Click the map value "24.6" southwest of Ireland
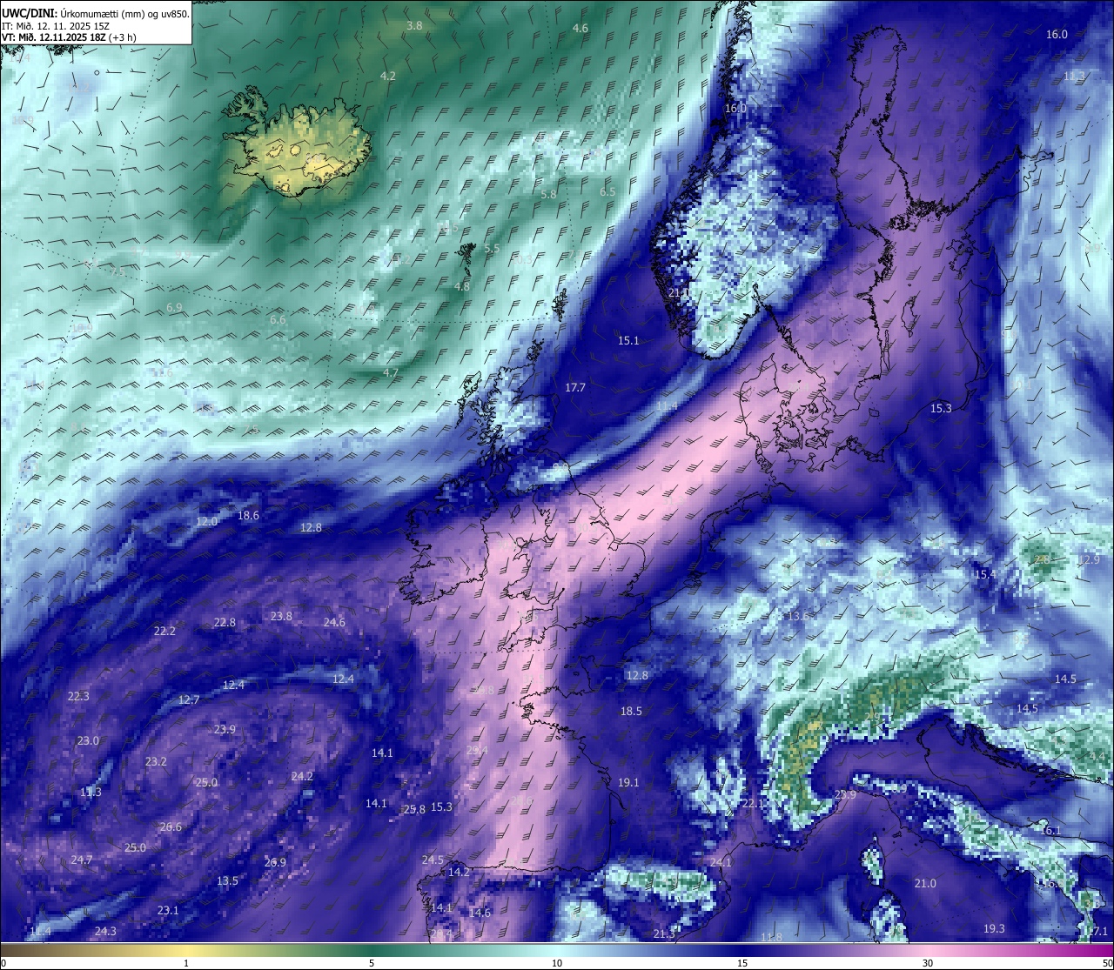1114x970 pixels. pyautogui.click(x=334, y=623)
